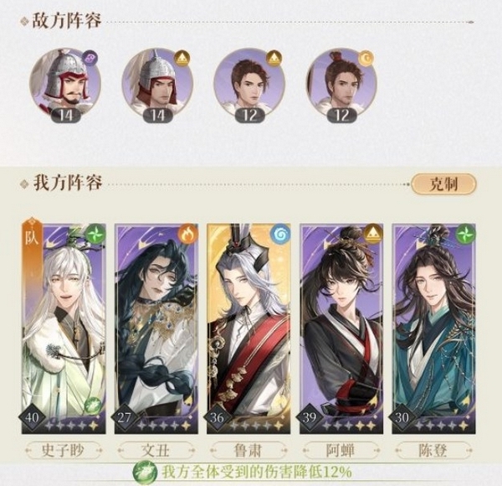Click the topknot enemy portrait level 12
This screenshot has height=486, width=502.
pyautogui.click(x=341, y=83)
